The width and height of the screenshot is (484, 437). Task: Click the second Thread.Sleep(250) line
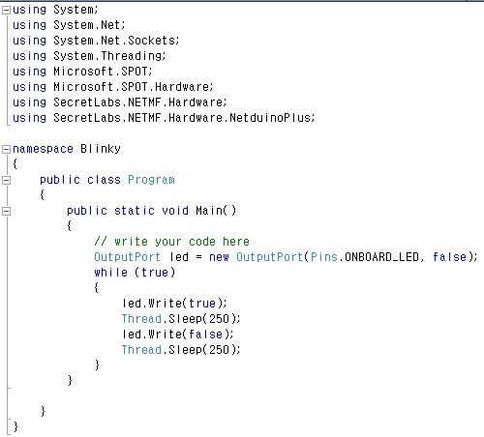(181, 350)
